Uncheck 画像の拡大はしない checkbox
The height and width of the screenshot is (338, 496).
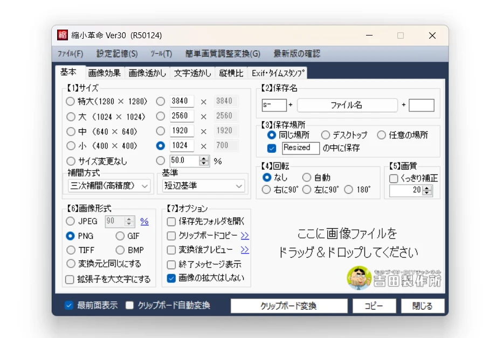coord(171,278)
